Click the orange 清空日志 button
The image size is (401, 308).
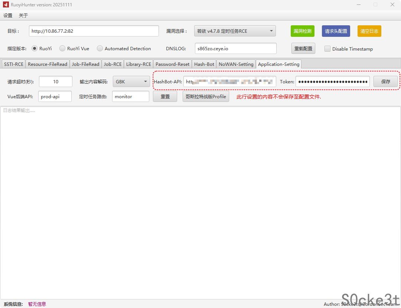tap(369, 31)
